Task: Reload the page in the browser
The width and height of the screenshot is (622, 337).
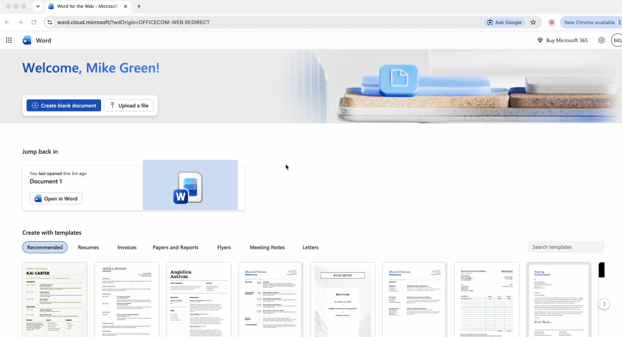Action: (34, 22)
